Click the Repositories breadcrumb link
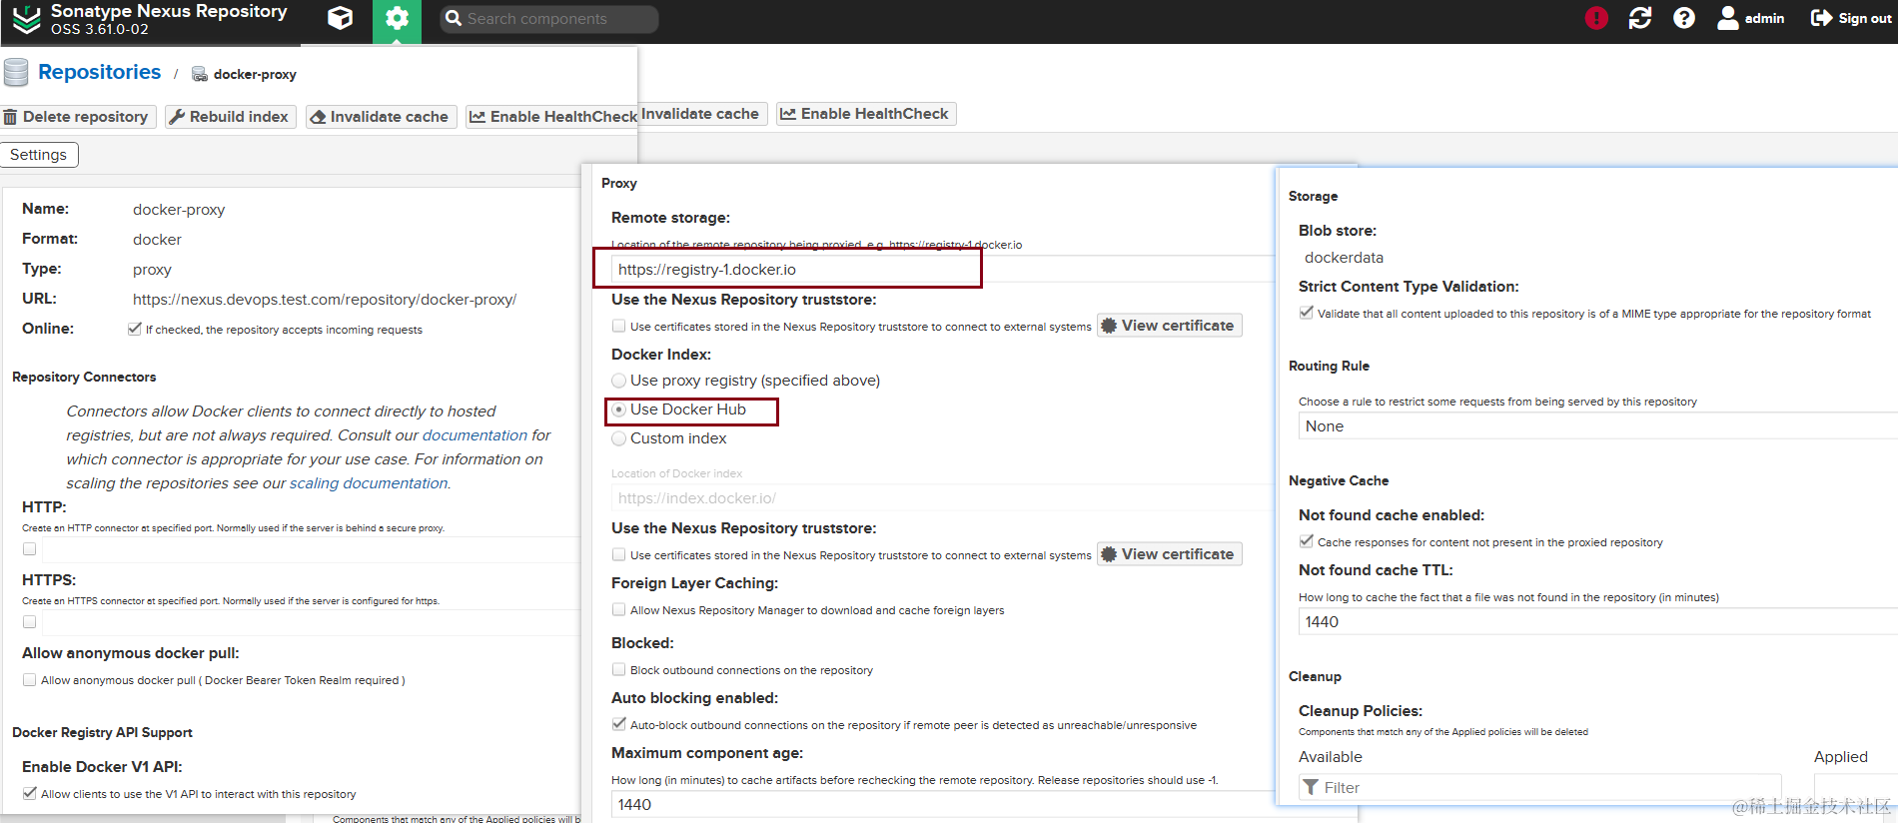Viewport: 1898px width, 823px height. (x=99, y=72)
